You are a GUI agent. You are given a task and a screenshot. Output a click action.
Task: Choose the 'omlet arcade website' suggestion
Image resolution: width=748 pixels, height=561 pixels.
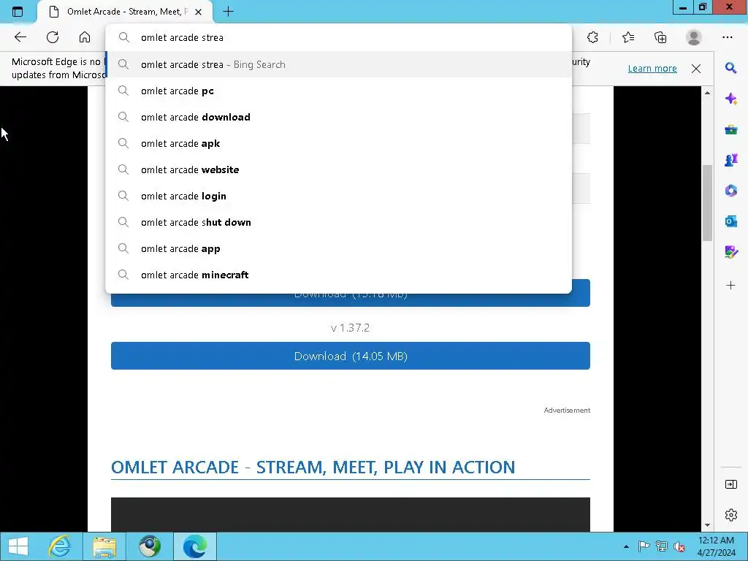339,169
